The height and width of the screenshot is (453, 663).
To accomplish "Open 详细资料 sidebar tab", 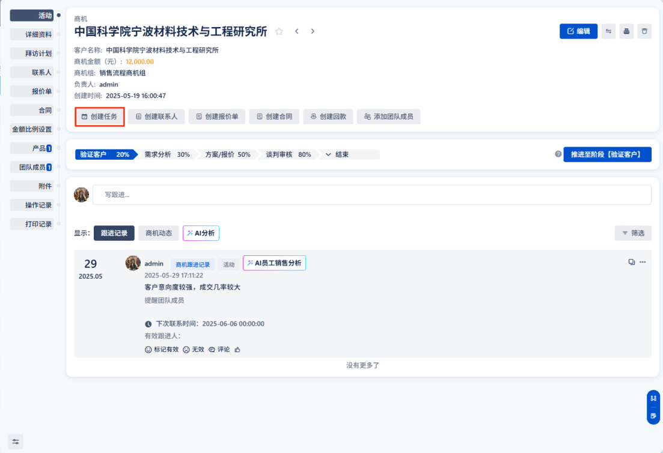I will pyautogui.click(x=32, y=35).
